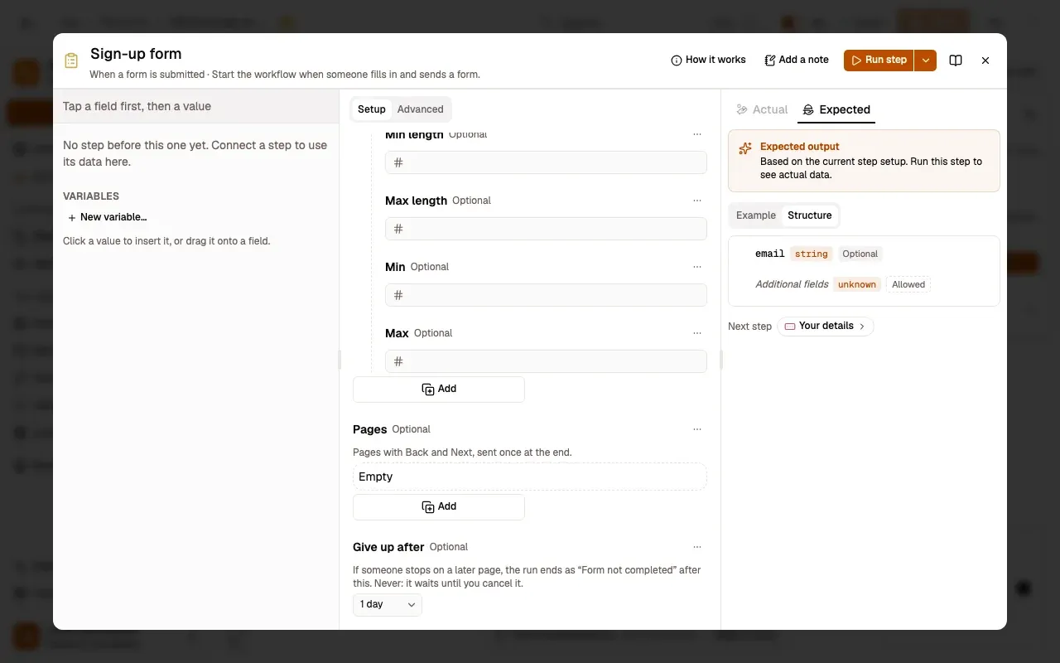The height and width of the screenshot is (663, 1060).
Task: Add a new field above Pages
Action: [x=439, y=390]
